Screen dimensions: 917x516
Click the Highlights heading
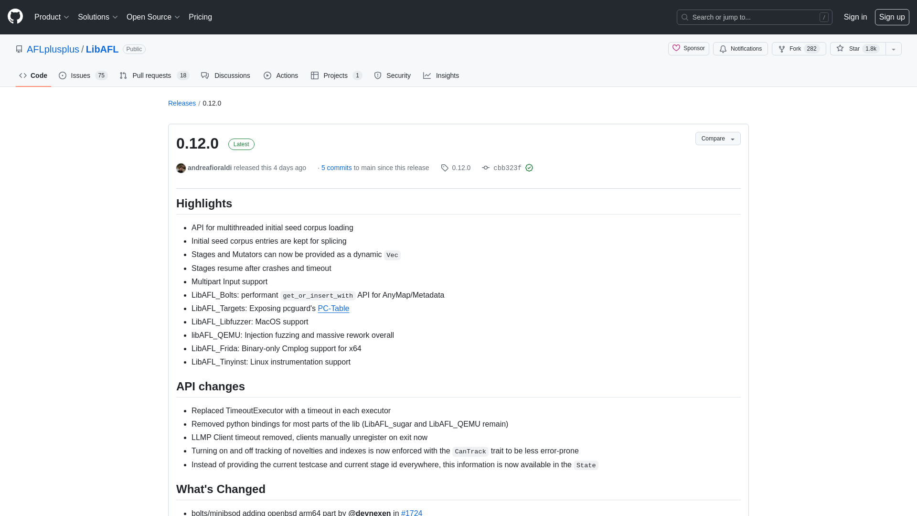(204, 204)
